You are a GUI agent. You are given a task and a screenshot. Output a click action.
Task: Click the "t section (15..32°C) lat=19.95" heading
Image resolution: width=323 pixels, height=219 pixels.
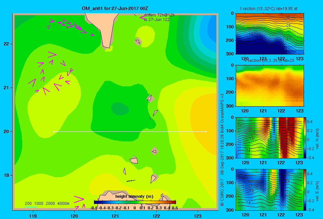(269, 9)
